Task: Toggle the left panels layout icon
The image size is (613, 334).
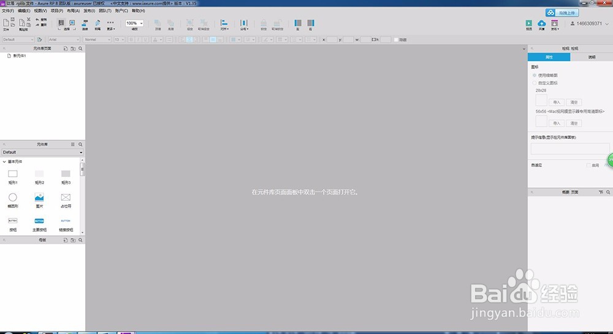Action: pyautogui.click(x=297, y=23)
